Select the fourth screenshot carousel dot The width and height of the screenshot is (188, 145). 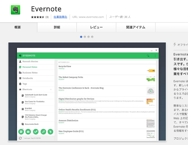pos(92,37)
